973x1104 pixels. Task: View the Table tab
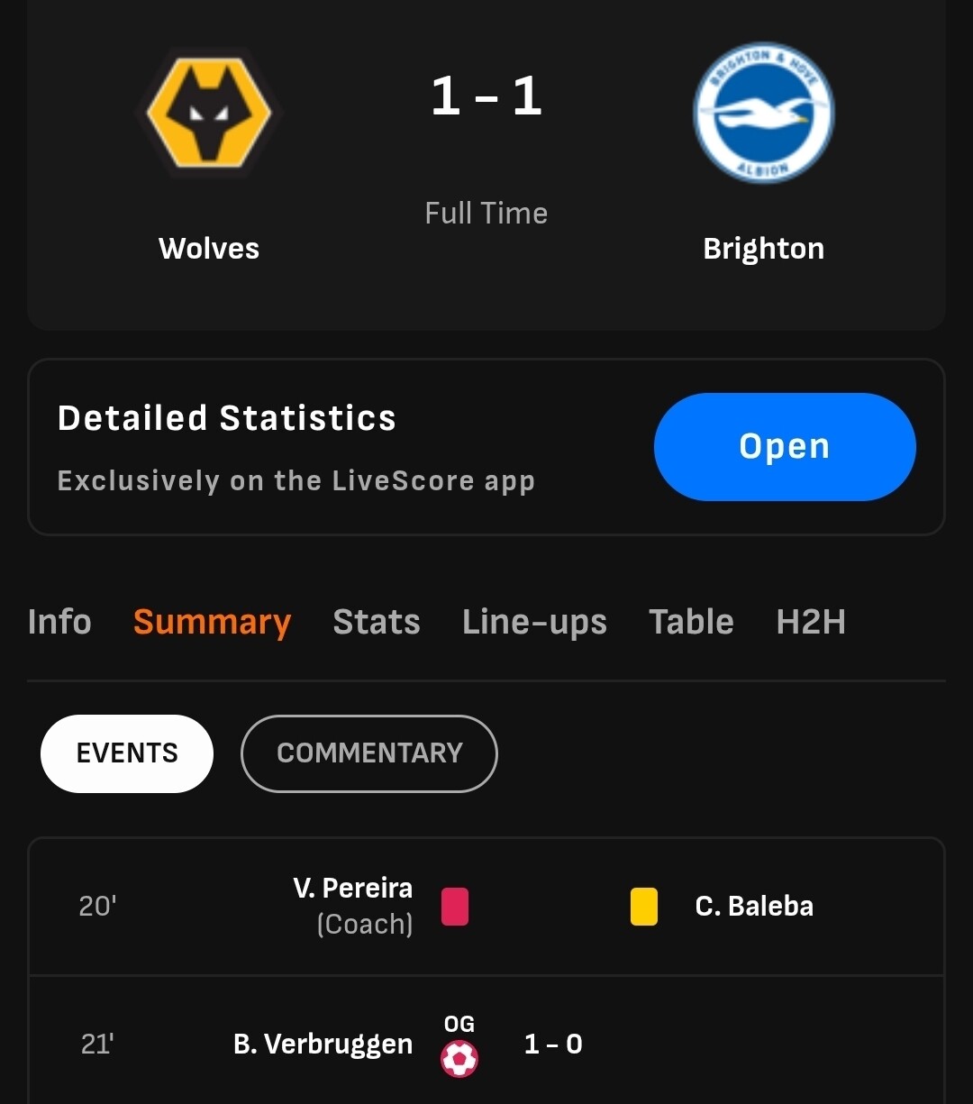click(x=691, y=622)
